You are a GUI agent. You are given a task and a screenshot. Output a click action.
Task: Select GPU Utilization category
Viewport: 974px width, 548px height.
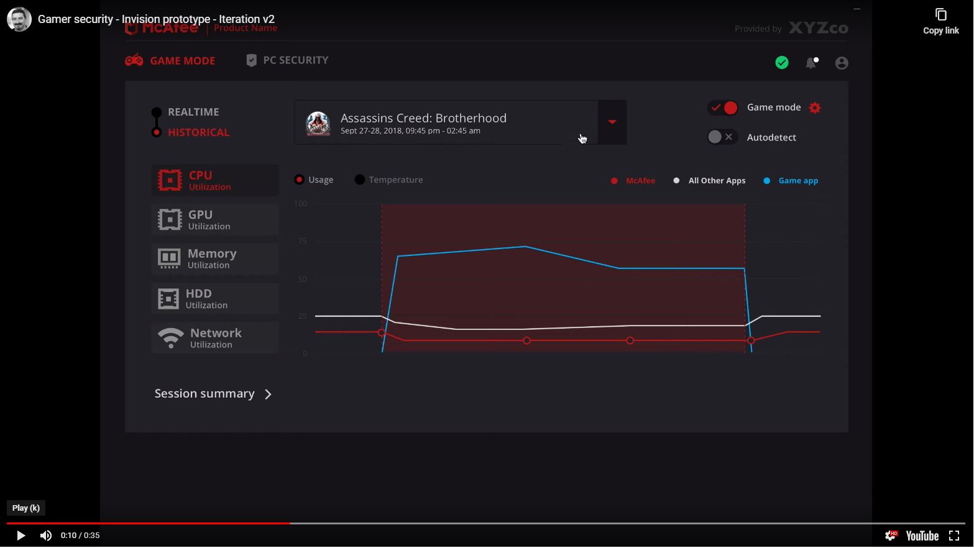coord(215,220)
